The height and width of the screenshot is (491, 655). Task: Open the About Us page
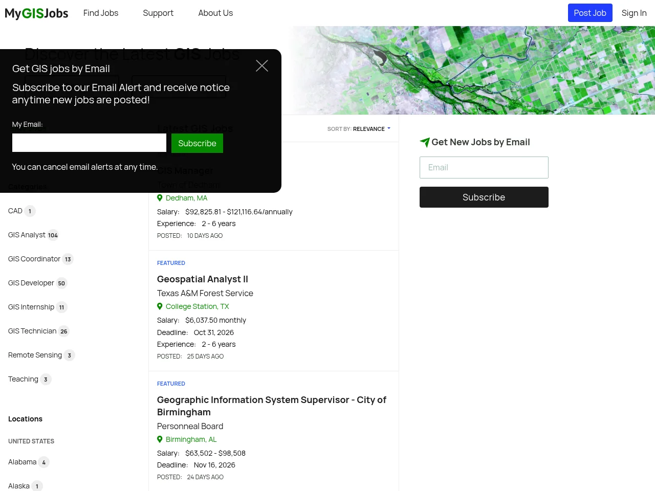coord(215,13)
